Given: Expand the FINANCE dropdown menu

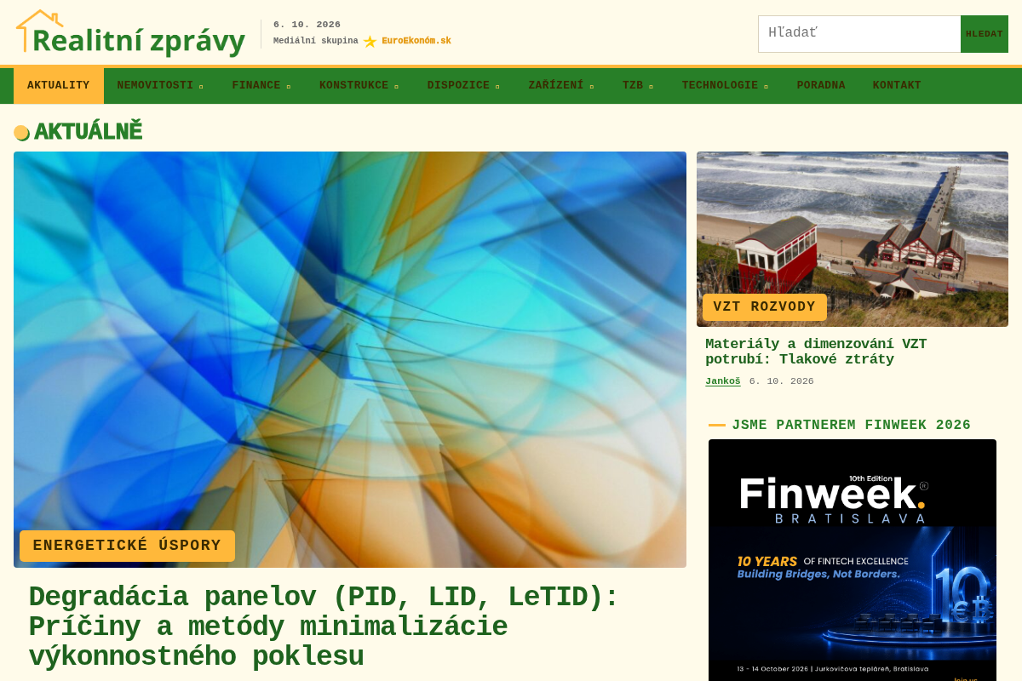Looking at the screenshot, I should click(261, 85).
